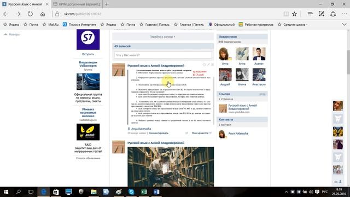The height and width of the screenshot is (197, 350).
Task: Switch to the КИМ досрочный вариант tab
Action: [77, 4]
